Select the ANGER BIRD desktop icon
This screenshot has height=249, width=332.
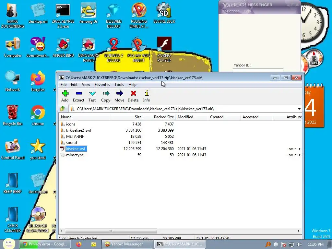tap(63, 47)
